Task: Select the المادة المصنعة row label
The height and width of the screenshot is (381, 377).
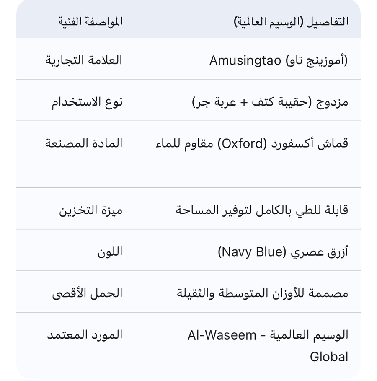Action: [84, 143]
